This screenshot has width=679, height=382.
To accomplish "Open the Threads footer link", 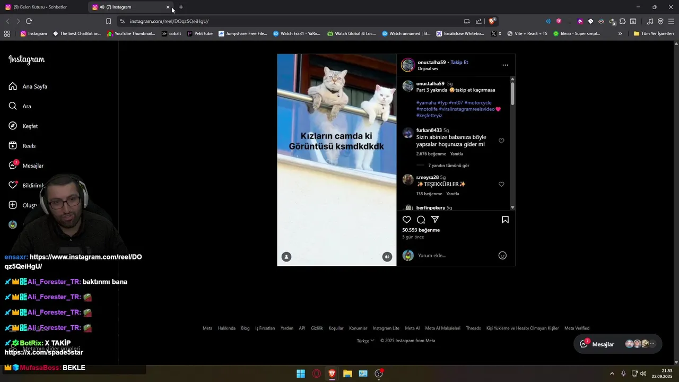I will 473,328.
